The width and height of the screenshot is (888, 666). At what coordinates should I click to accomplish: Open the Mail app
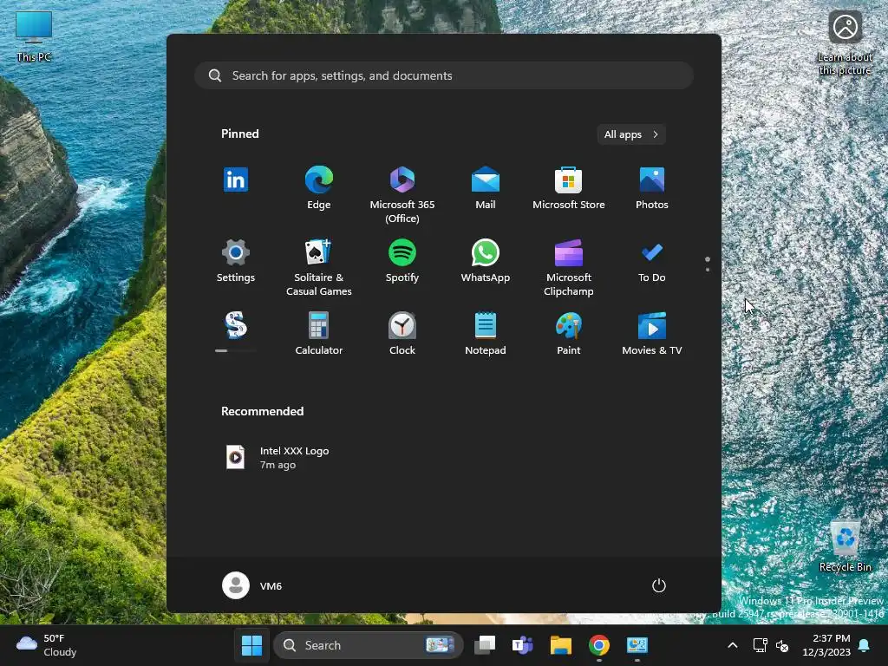click(486, 188)
